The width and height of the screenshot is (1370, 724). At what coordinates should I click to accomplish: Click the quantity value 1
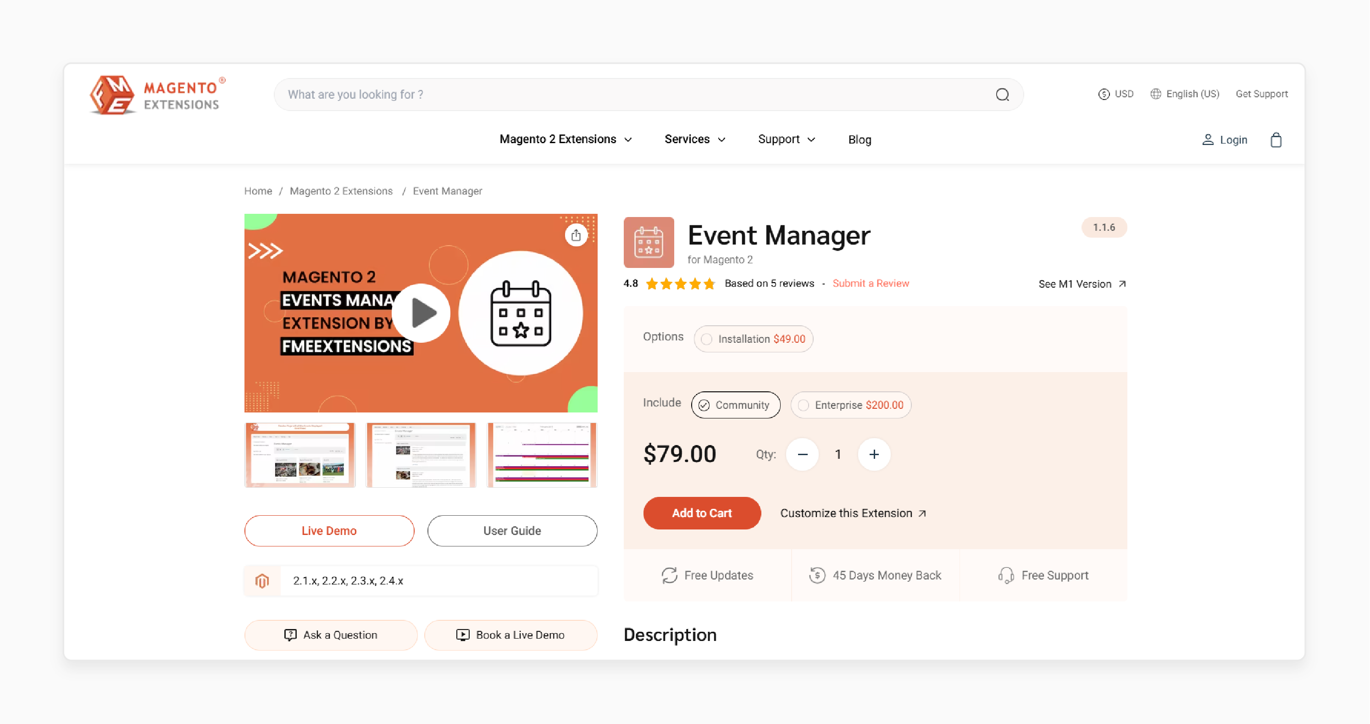838,454
